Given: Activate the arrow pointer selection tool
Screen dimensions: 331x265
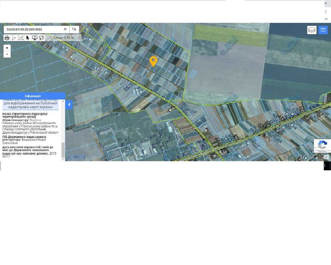Looking at the screenshot, I should coord(28,38).
